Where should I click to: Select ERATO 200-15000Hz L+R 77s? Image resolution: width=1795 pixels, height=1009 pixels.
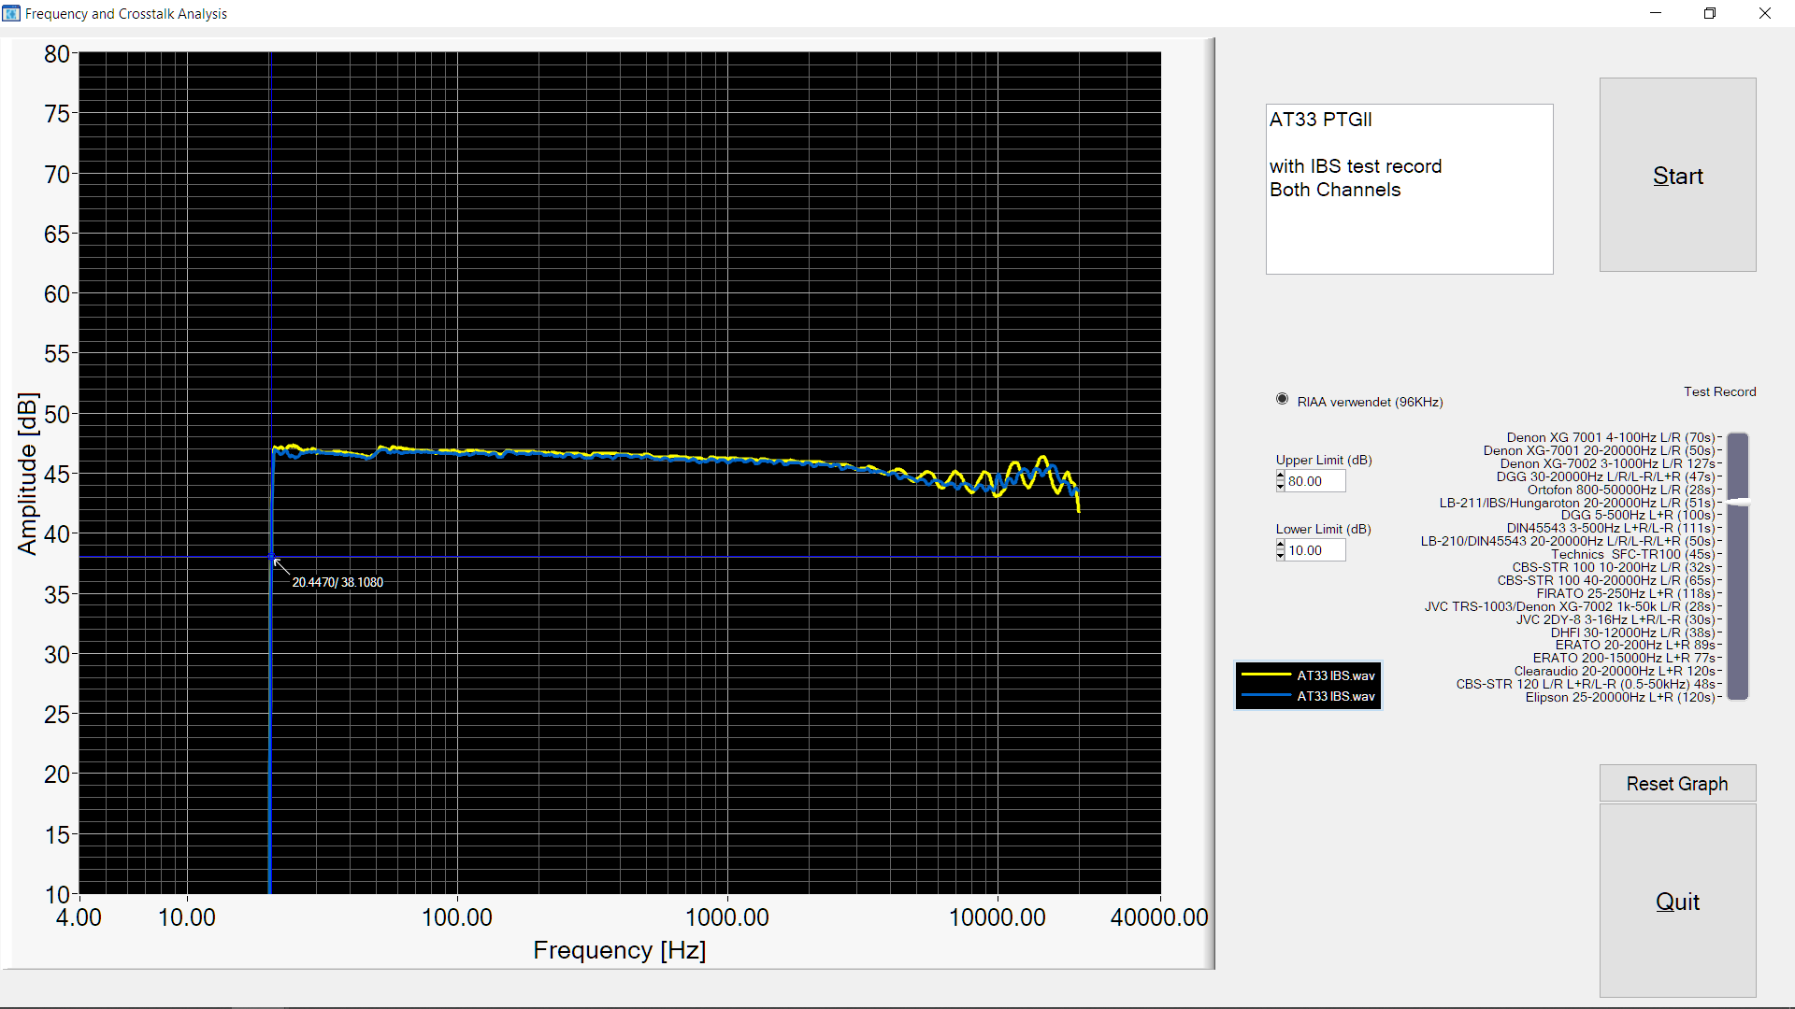[x=1625, y=658]
